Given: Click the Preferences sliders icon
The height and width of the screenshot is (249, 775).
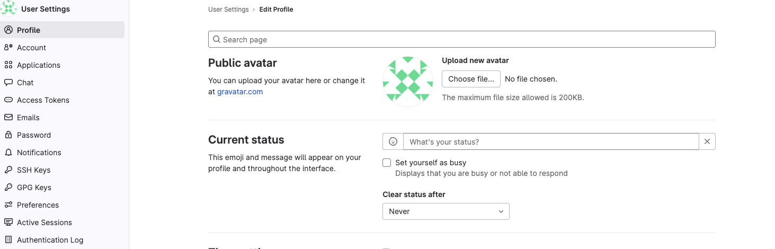Looking at the screenshot, I should click(x=8, y=205).
